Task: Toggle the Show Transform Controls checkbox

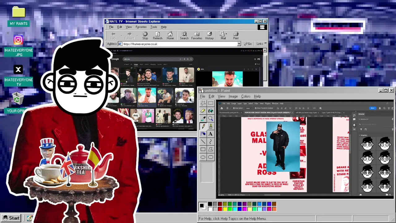Action: click(x=255, y=108)
